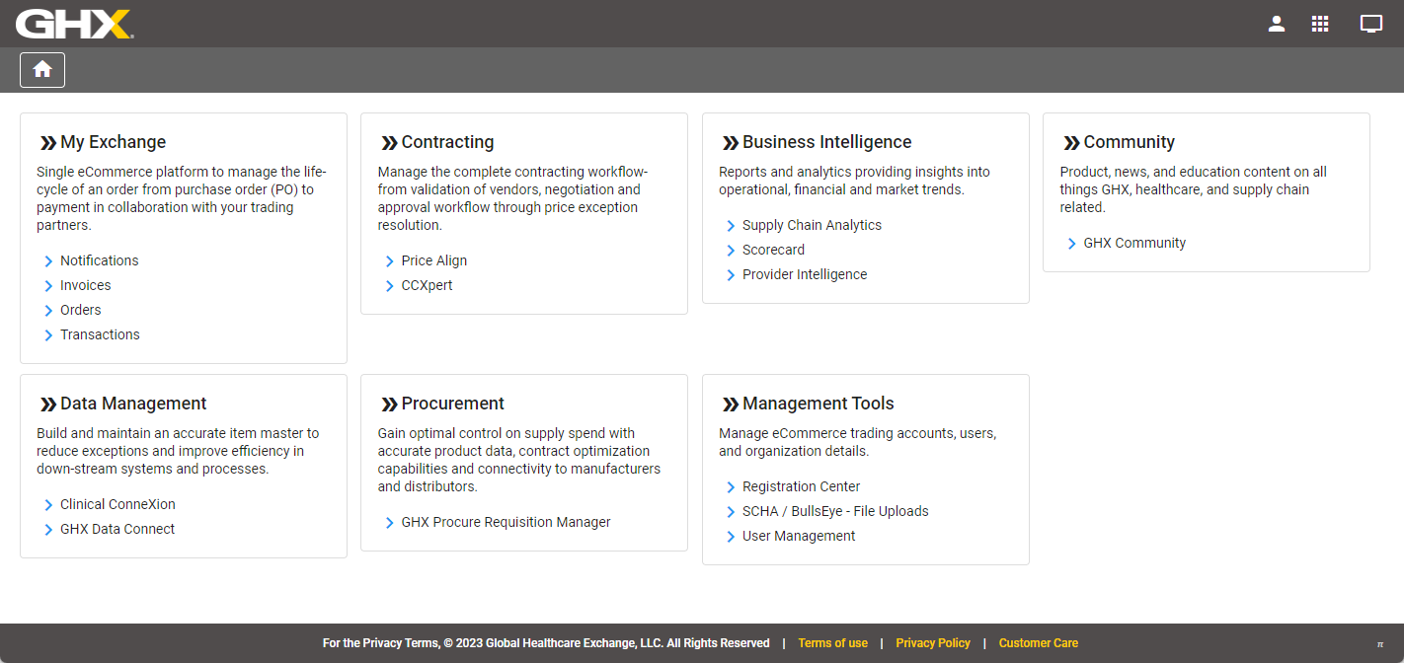
Task: Open the Registration Center link
Action: (x=801, y=486)
